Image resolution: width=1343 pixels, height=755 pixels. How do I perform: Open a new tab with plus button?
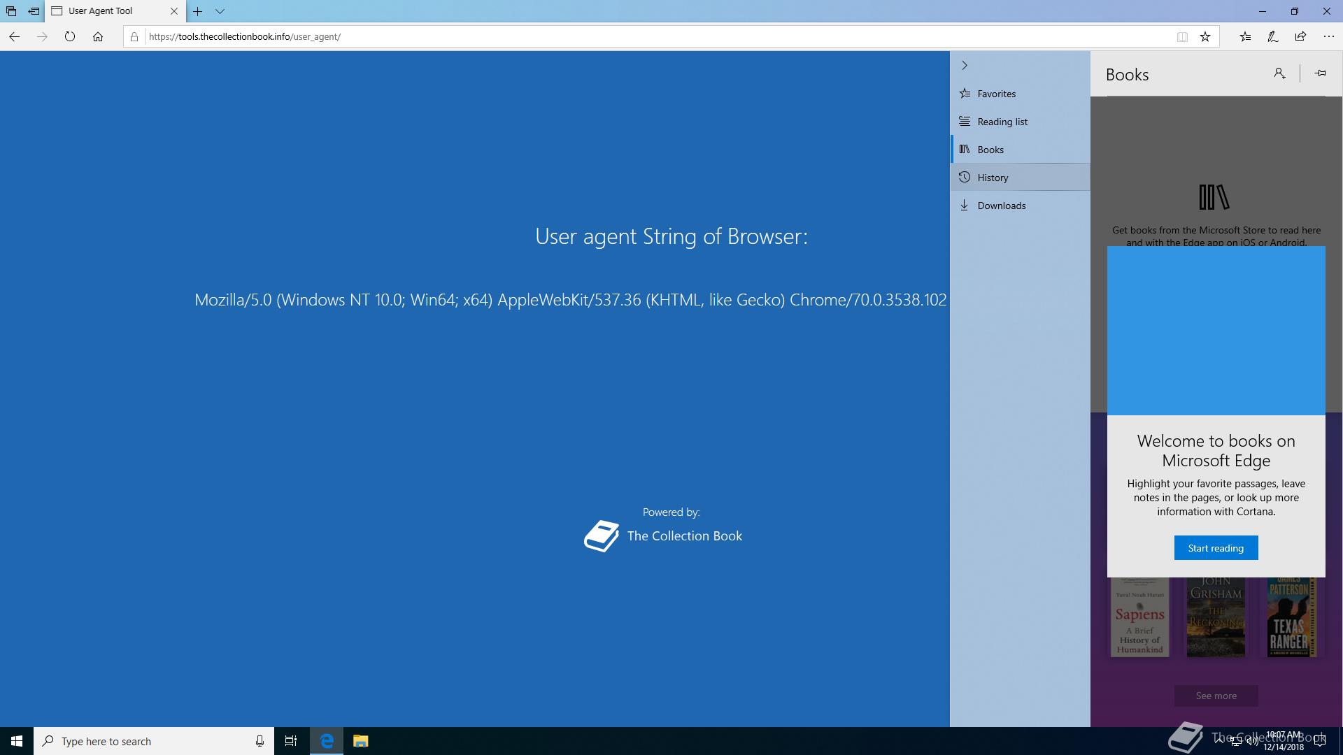click(198, 11)
